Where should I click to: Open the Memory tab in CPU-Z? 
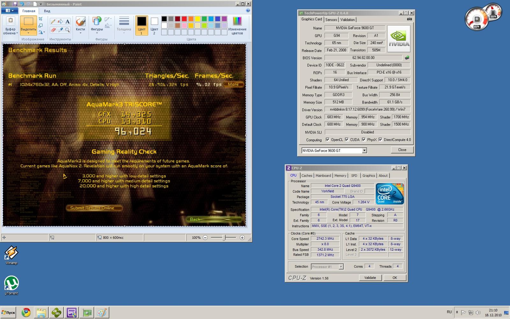click(x=340, y=175)
